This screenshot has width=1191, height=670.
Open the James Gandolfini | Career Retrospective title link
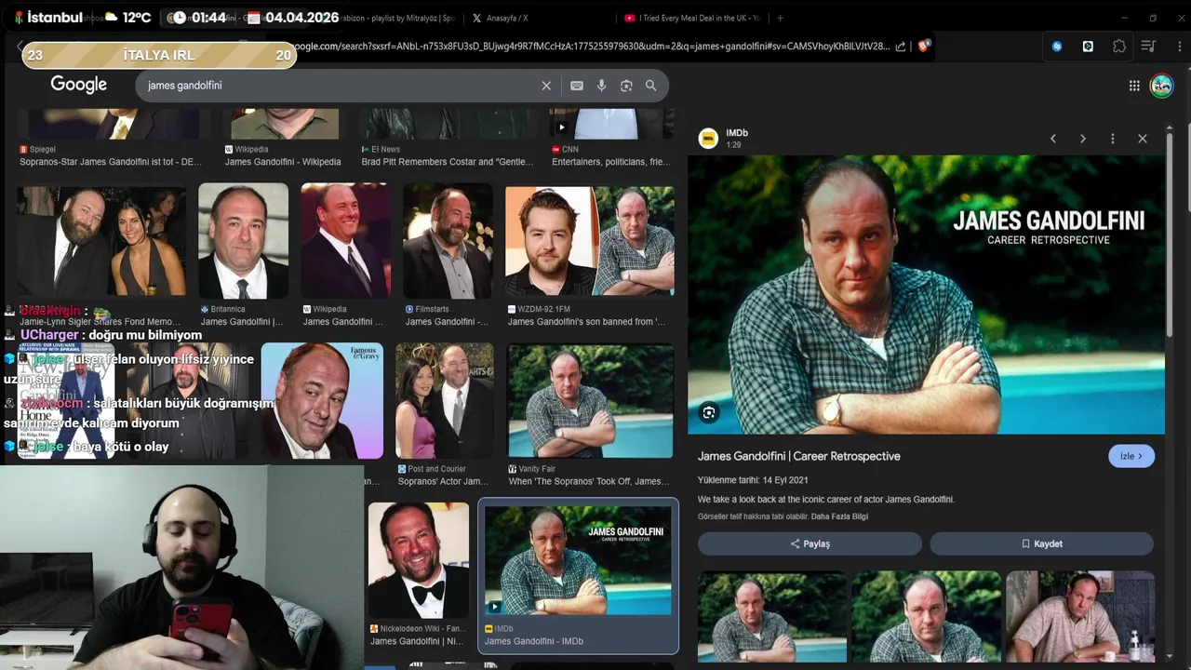click(798, 456)
